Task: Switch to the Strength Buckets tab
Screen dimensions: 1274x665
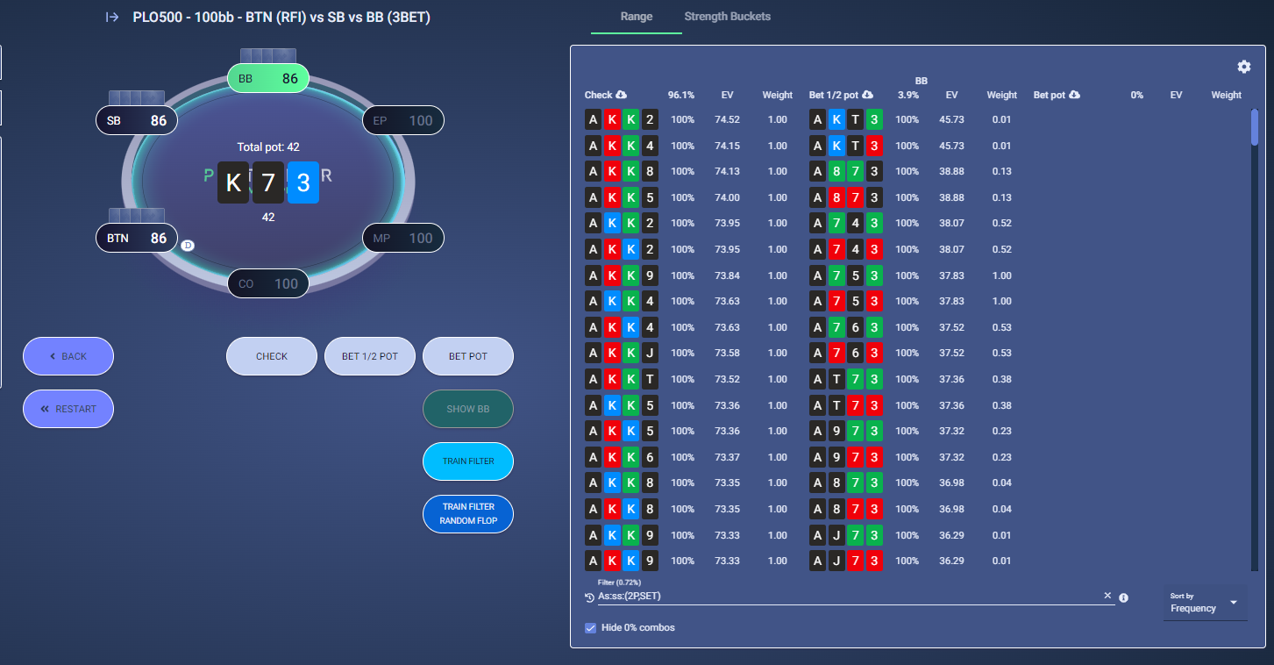Action: point(728,17)
